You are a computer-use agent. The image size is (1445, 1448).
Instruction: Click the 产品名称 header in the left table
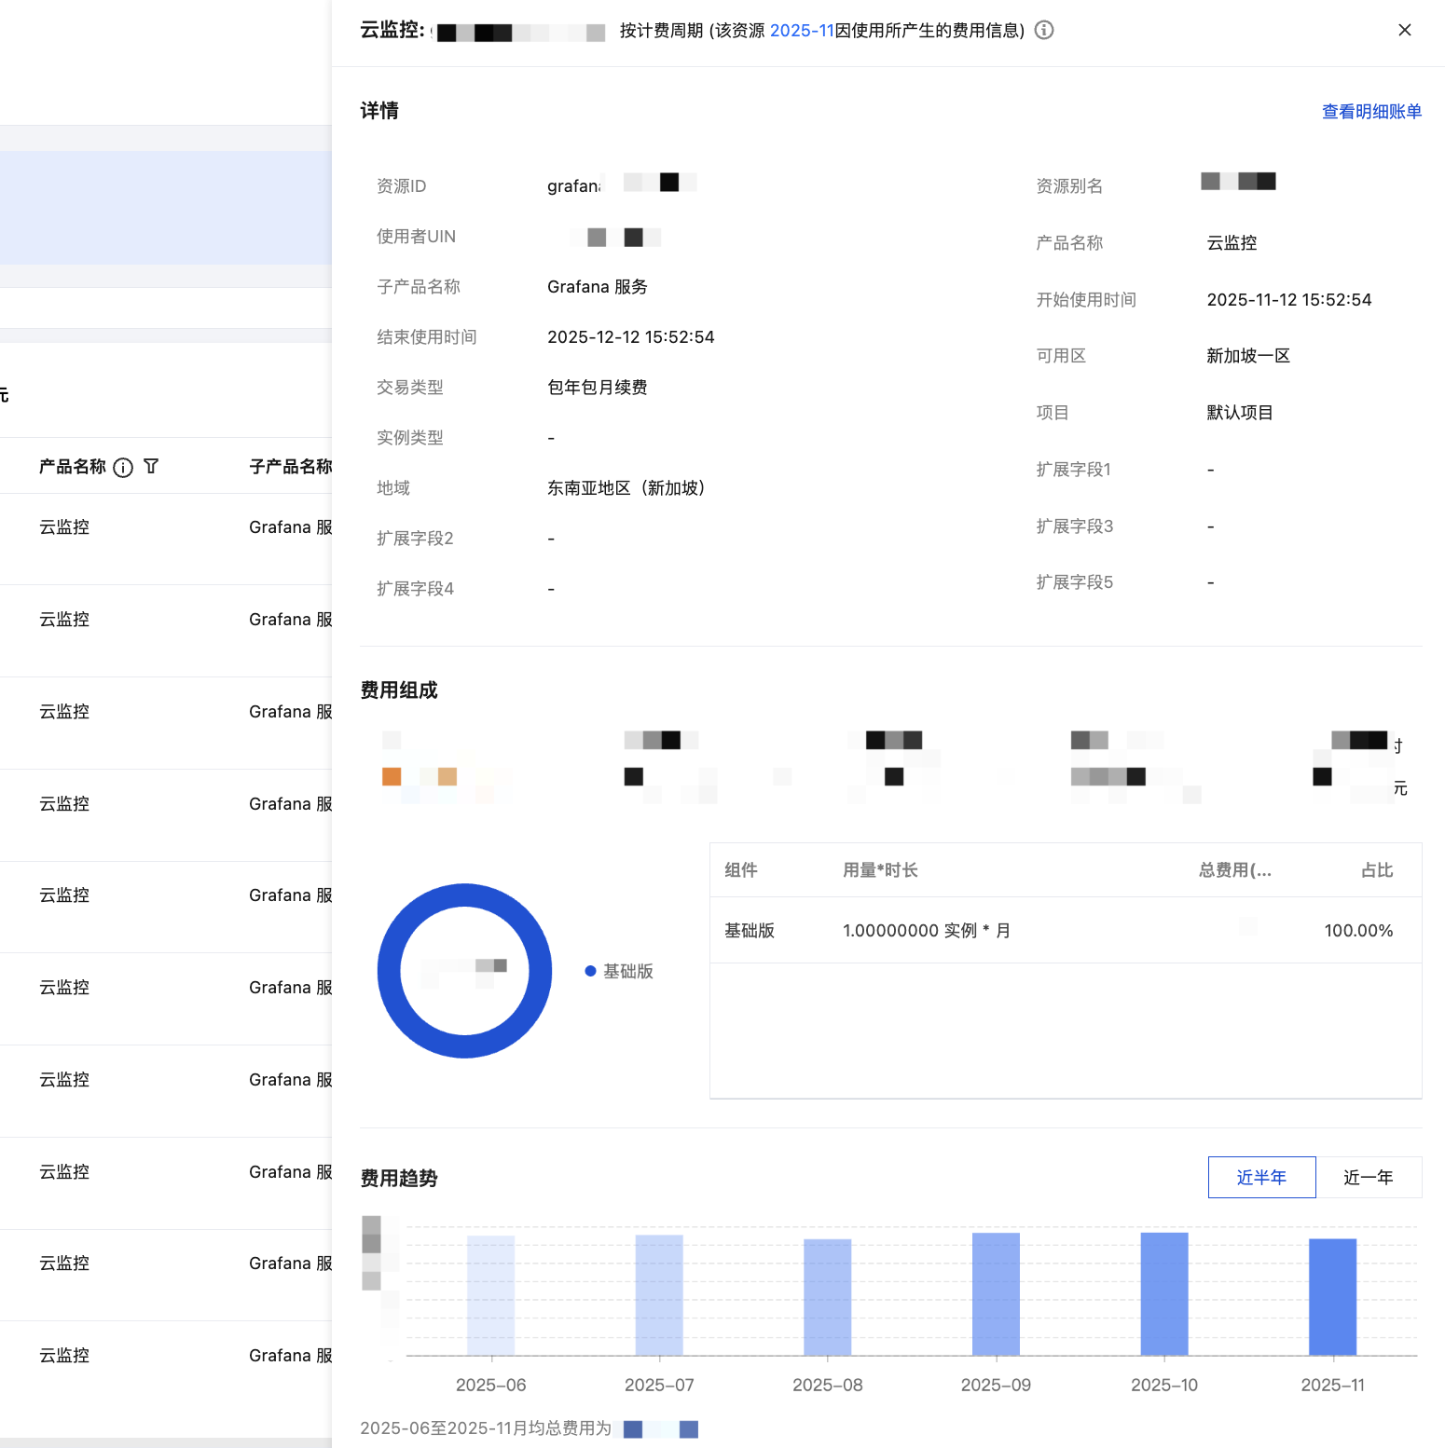coord(73,467)
